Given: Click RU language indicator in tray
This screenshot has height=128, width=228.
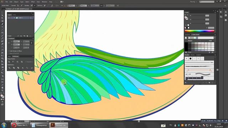Looking at the screenshot, I should tap(171, 125).
